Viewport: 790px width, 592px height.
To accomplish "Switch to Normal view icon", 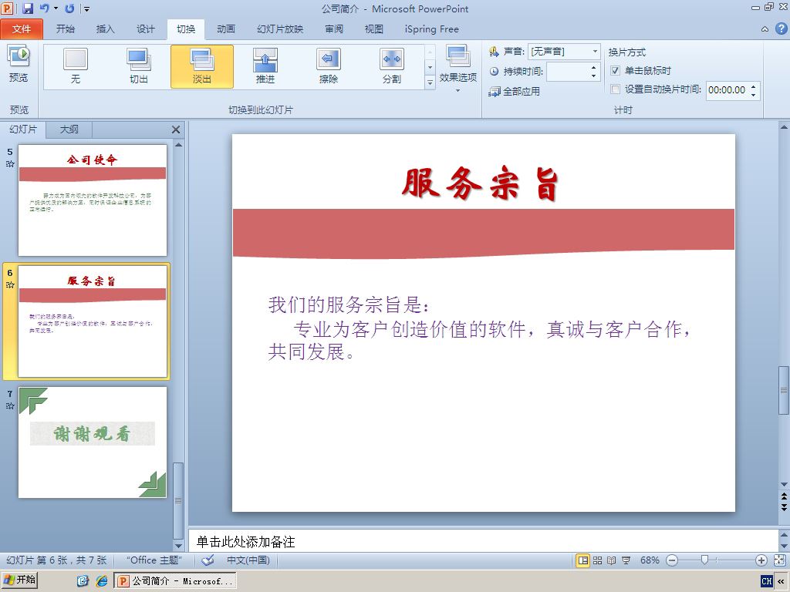I will 583,560.
